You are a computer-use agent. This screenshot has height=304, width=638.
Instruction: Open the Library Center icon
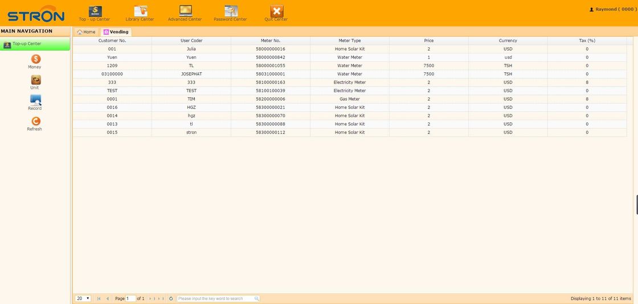coord(140,11)
